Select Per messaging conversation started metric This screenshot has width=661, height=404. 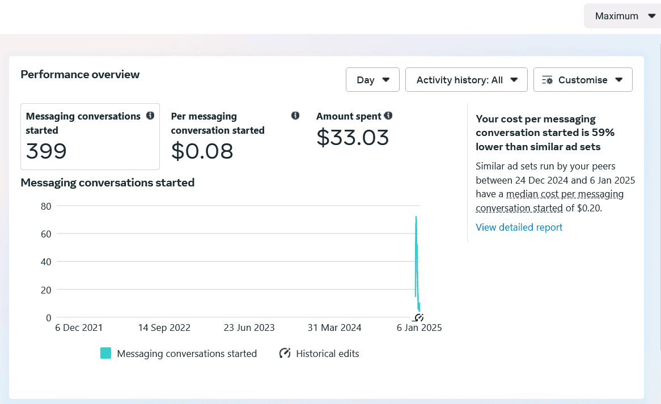235,137
